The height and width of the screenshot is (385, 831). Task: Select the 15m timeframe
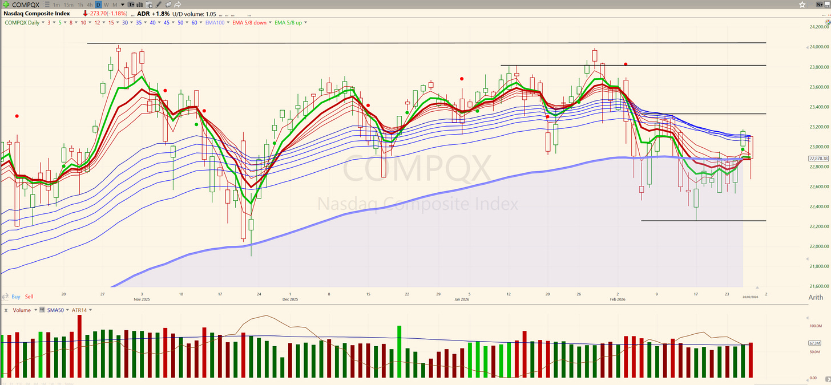click(68, 5)
